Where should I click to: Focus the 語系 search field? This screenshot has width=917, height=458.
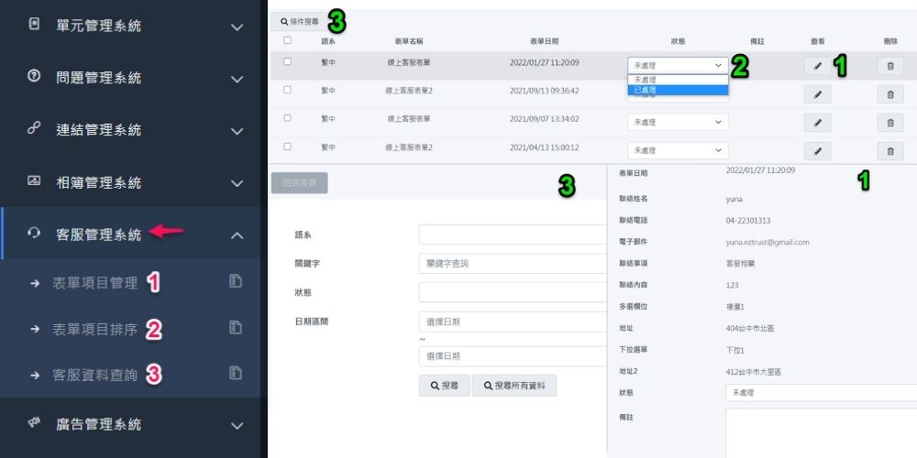(513, 234)
